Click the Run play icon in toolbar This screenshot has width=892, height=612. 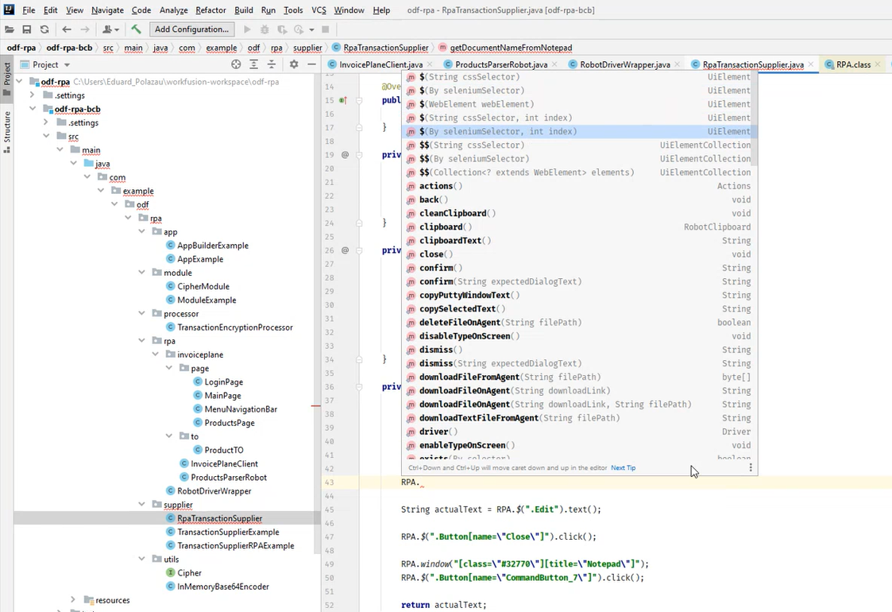click(247, 29)
